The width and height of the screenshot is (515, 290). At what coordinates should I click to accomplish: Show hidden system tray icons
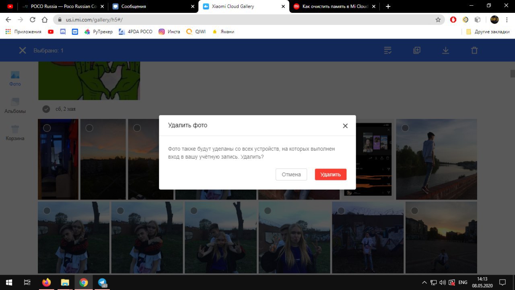point(424,282)
